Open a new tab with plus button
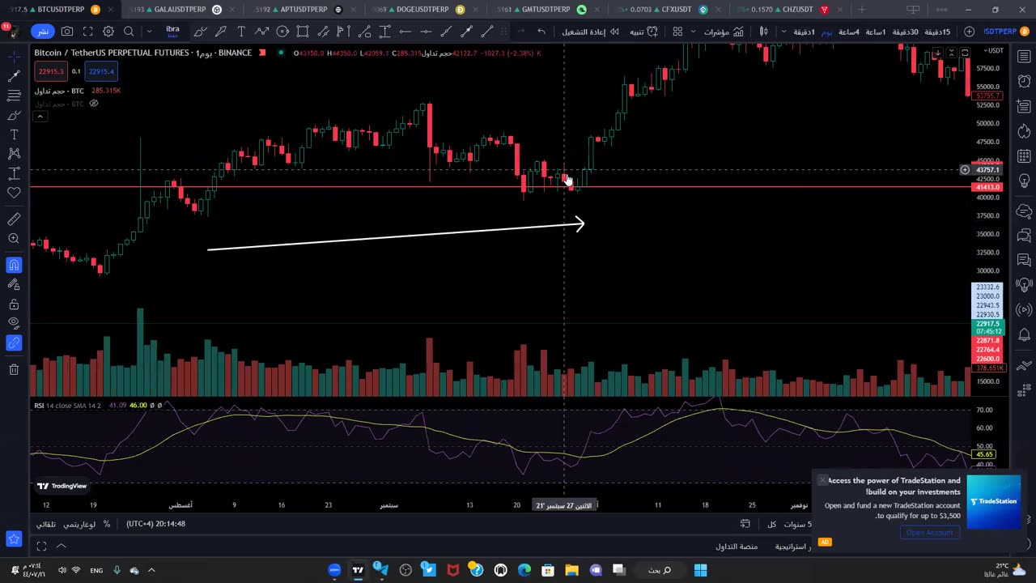Screen dimensions: 1036x583 pos(862,10)
